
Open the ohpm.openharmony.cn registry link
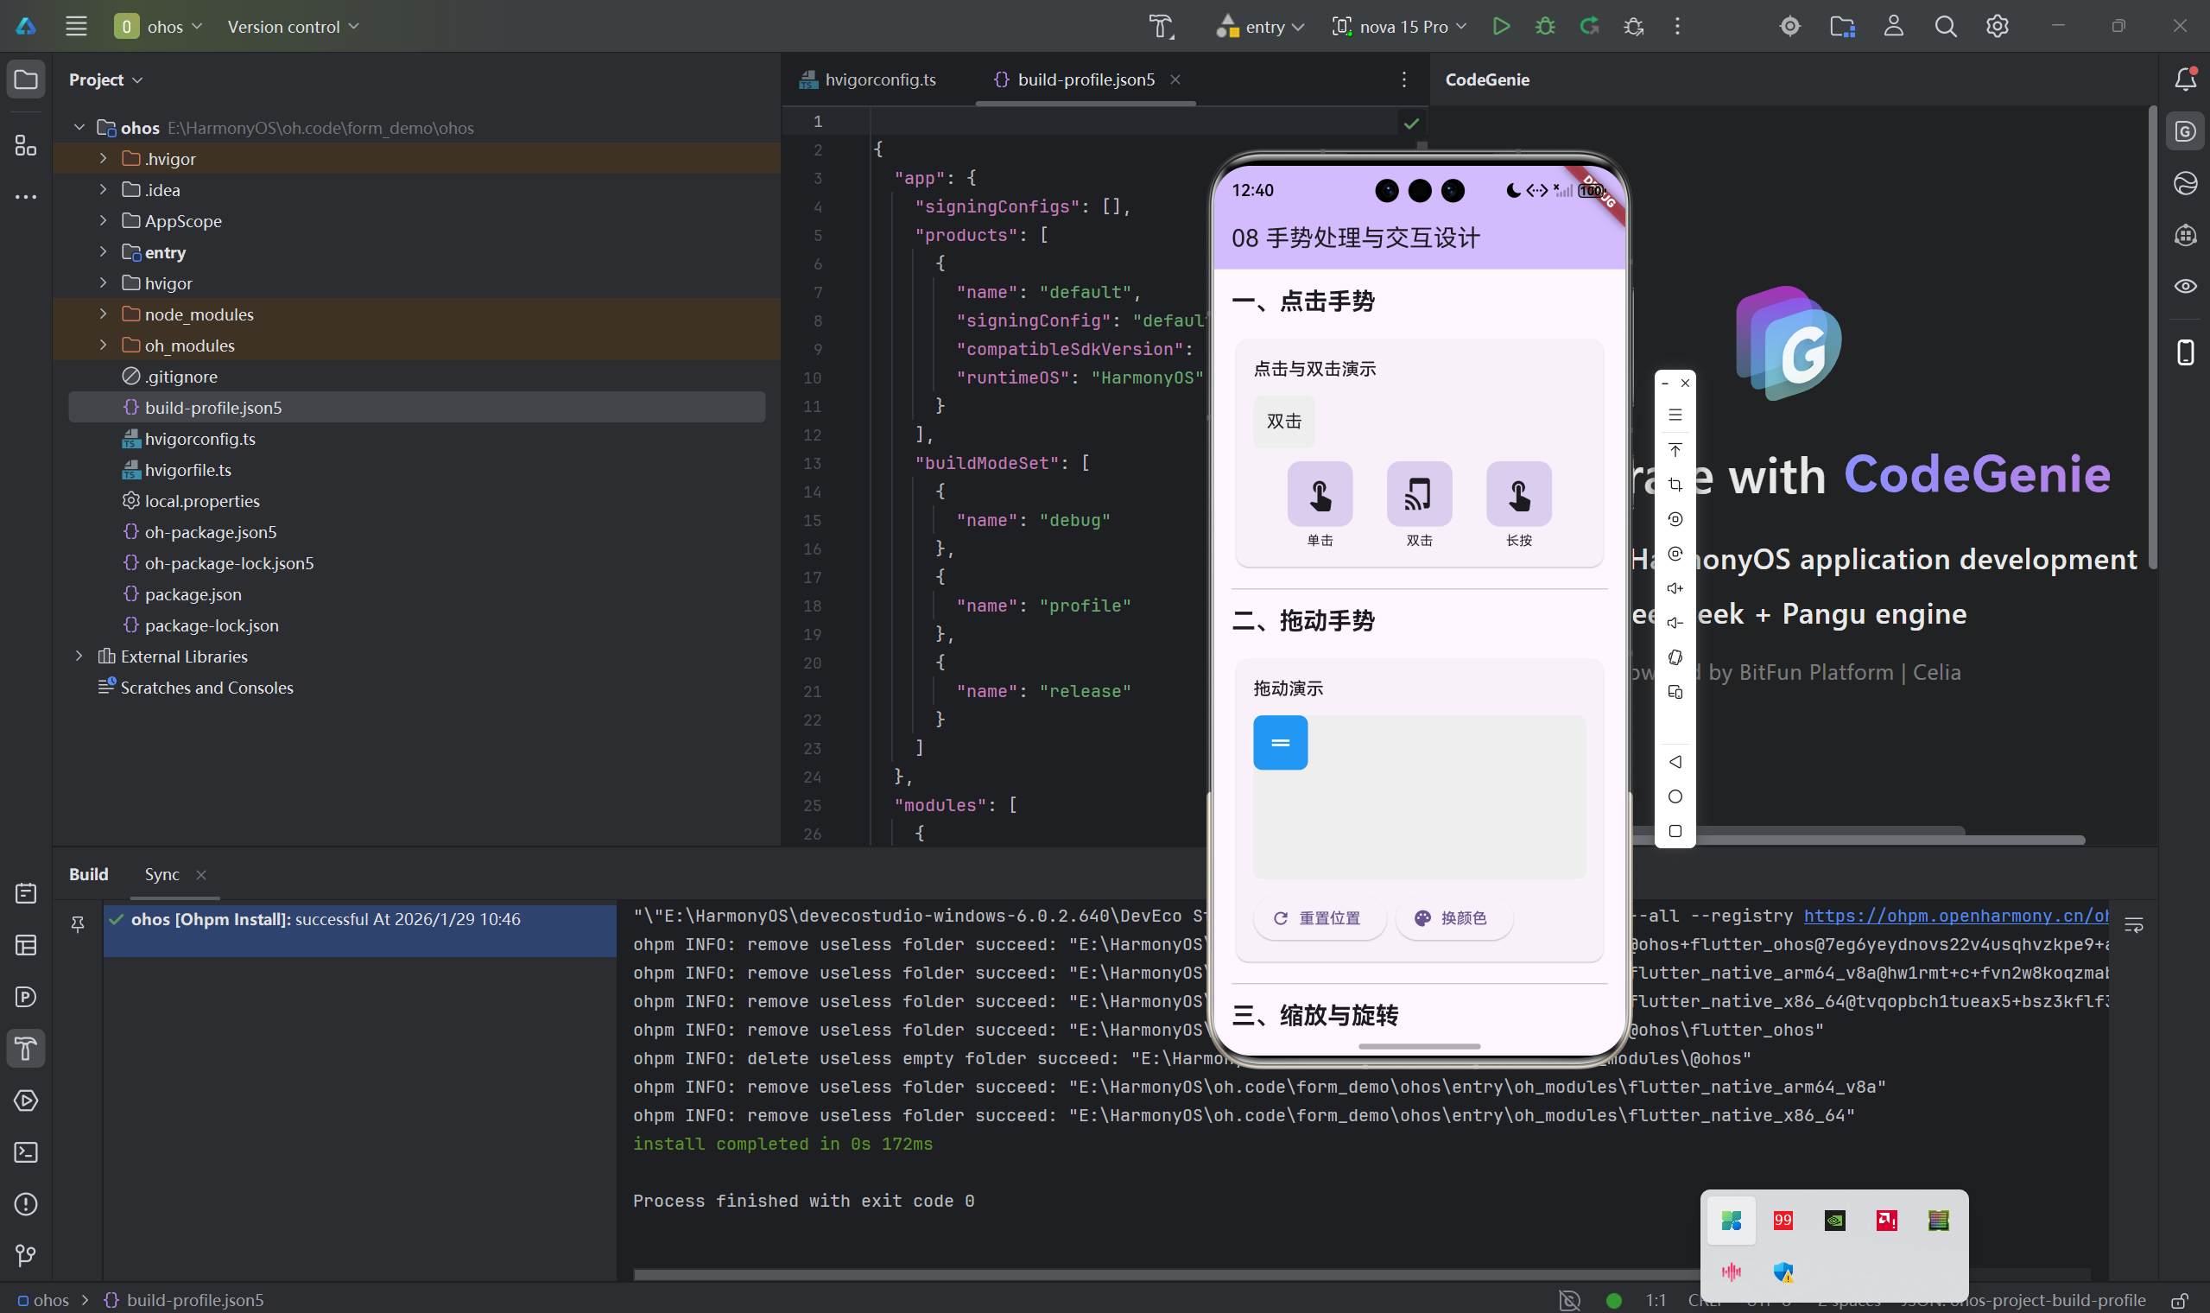point(1954,916)
